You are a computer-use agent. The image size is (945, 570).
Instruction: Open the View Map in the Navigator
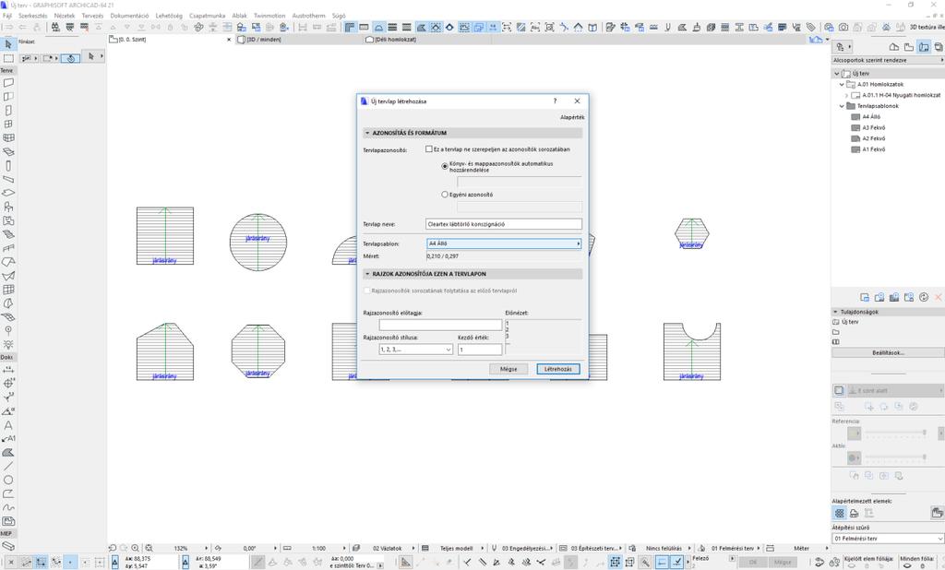point(909,46)
